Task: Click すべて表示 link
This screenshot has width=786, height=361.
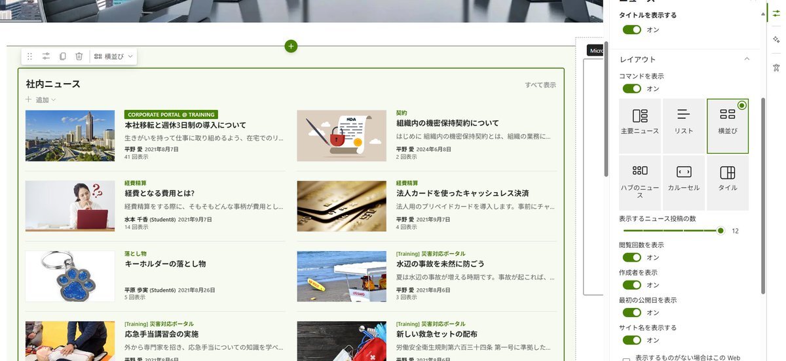Action: (x=540, y=85)
